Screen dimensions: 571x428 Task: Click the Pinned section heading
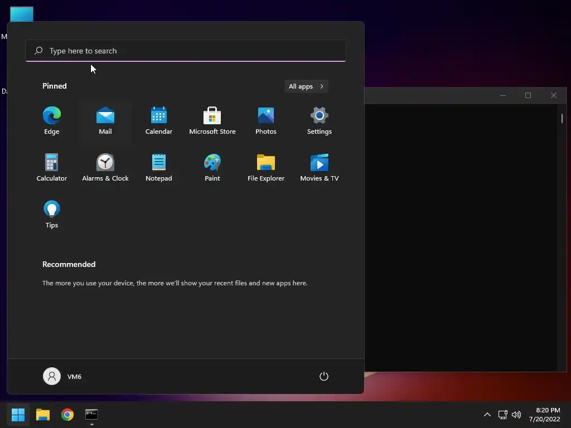pyautogui.click(x=55, y=86)
